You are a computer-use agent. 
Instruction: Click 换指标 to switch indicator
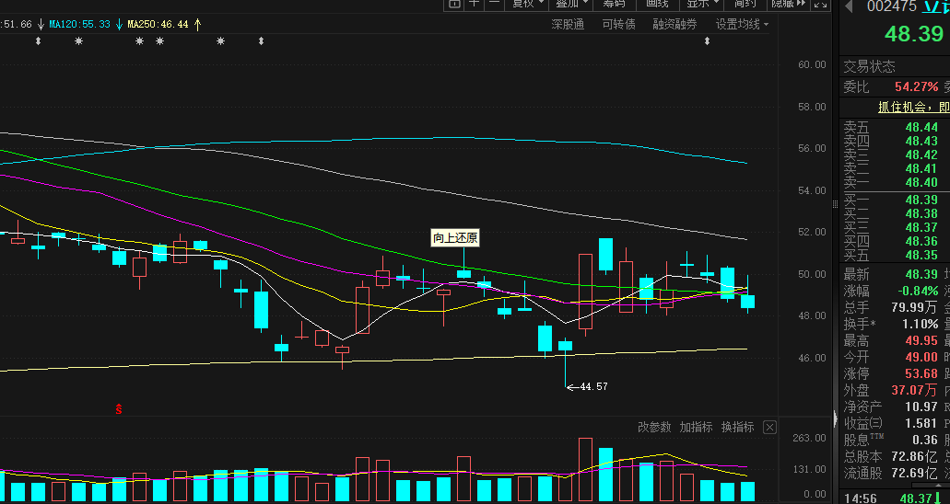tap(737, 427)
